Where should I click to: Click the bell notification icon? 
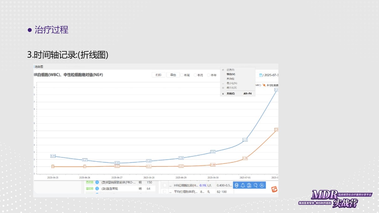pos(243,185)
